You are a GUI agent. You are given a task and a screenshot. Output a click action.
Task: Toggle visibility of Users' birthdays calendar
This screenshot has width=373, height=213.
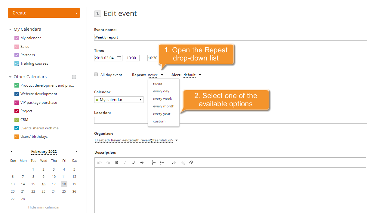[16, 136]
